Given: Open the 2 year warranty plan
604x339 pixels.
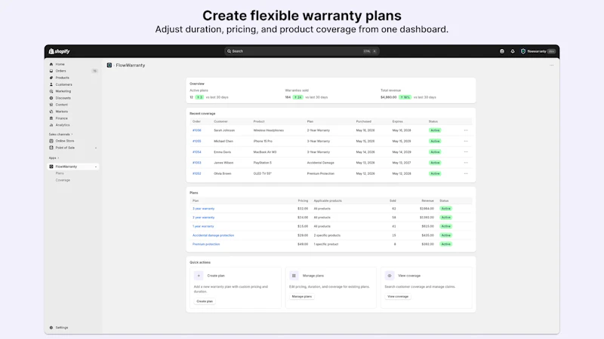Looking at the screenshot, I should coord(203,218).
